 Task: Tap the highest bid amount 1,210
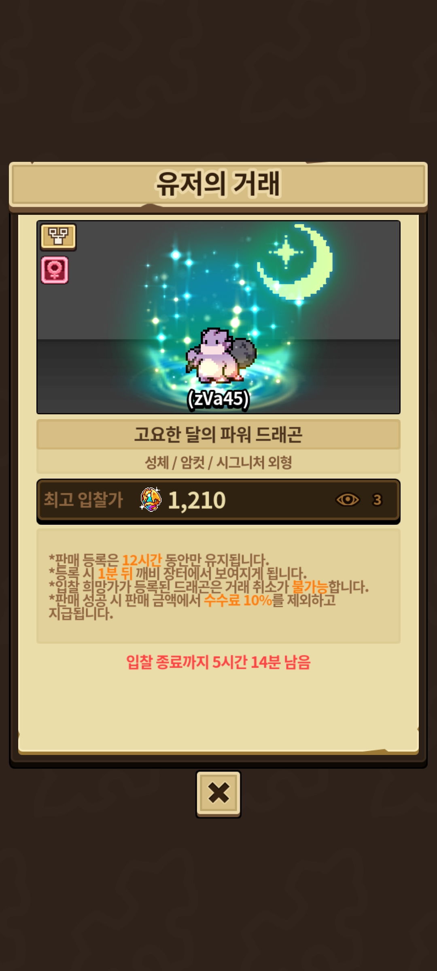[x=197, y=500]
